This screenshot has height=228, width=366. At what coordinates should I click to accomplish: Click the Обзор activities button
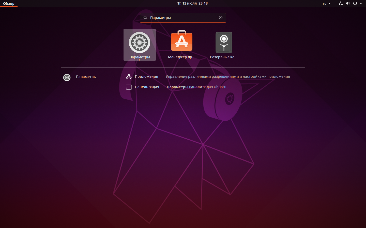(9, 3)
